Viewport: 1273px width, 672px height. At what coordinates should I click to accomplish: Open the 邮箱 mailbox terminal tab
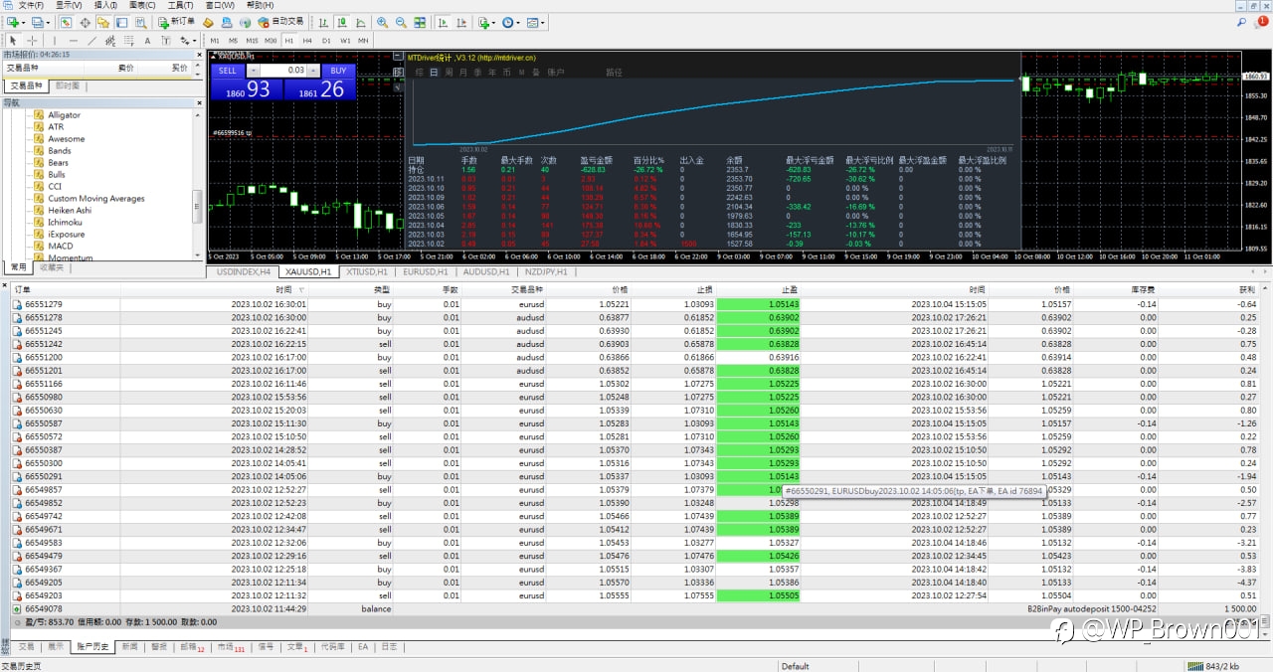192,646
